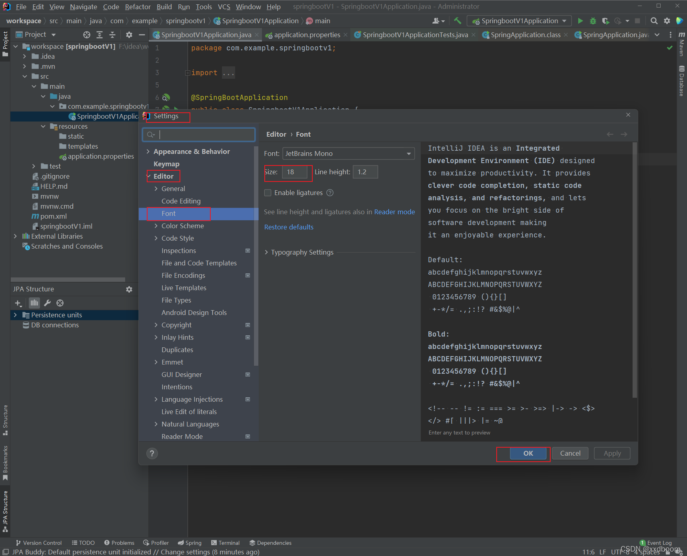
Task: Click the OK button
Action: coord(528,453)
